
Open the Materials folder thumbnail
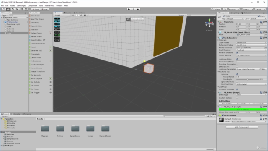45,129
